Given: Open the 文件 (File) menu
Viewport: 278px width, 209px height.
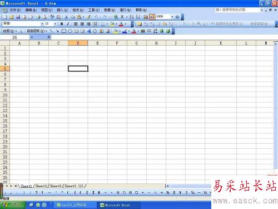Looking at the screenshot, I should [15, 10].
